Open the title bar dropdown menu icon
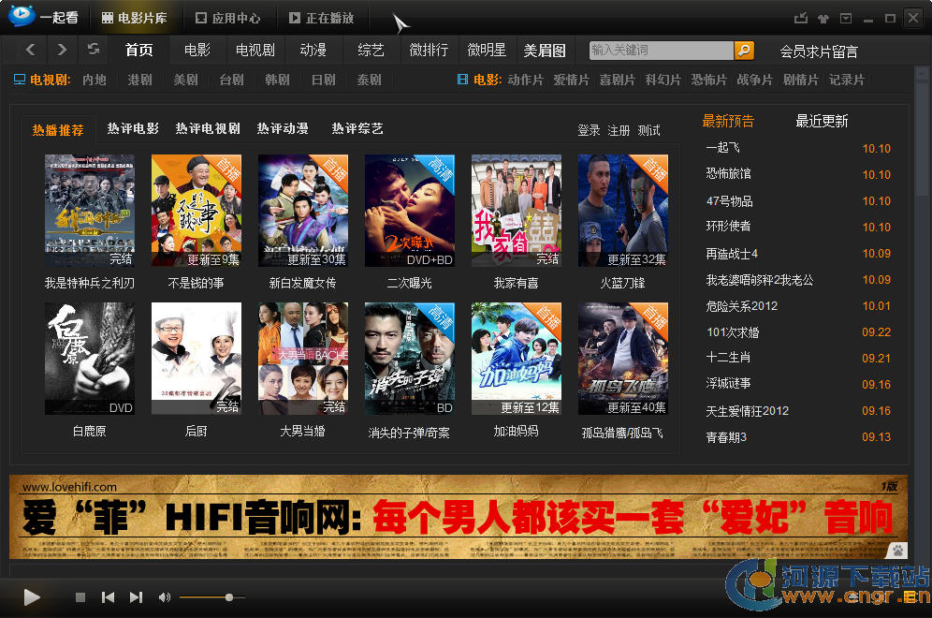932x618 pixels. click(x=845, y=18)
